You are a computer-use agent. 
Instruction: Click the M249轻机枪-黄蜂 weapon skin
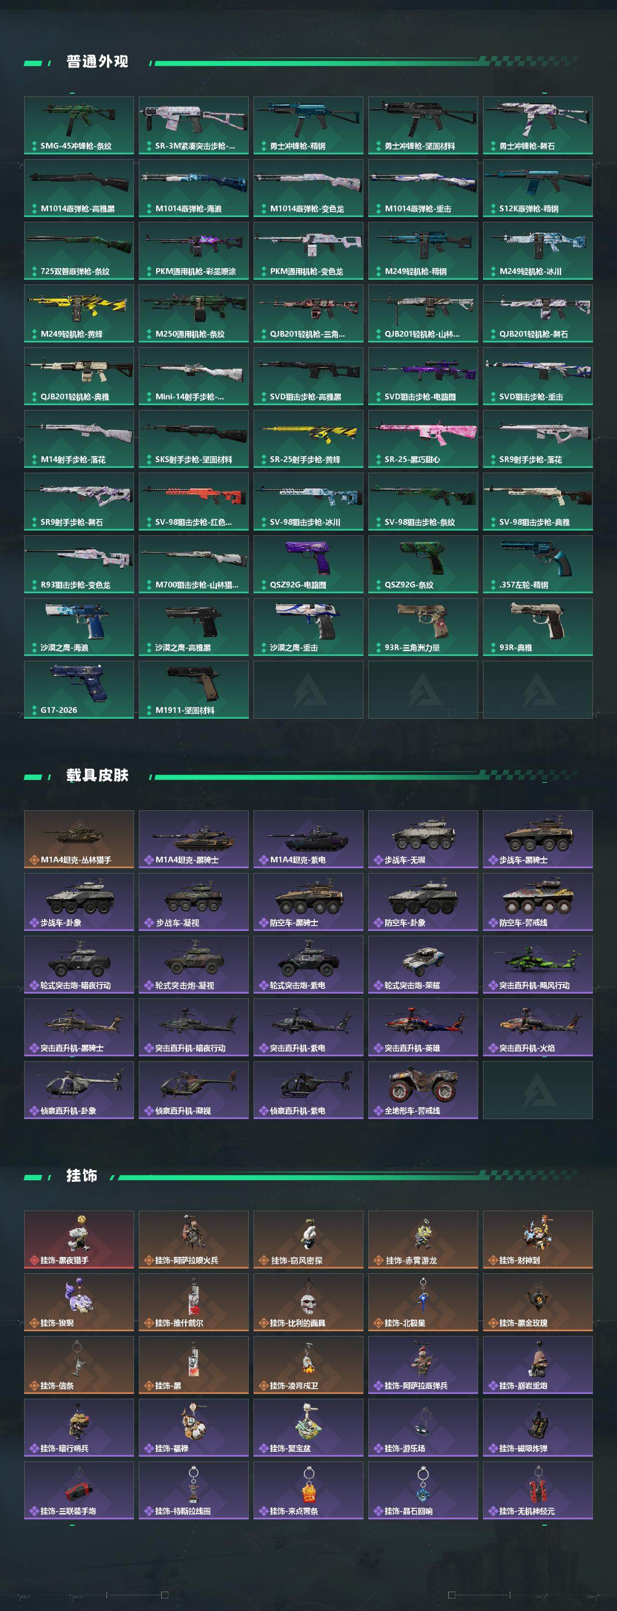[79, 314]
